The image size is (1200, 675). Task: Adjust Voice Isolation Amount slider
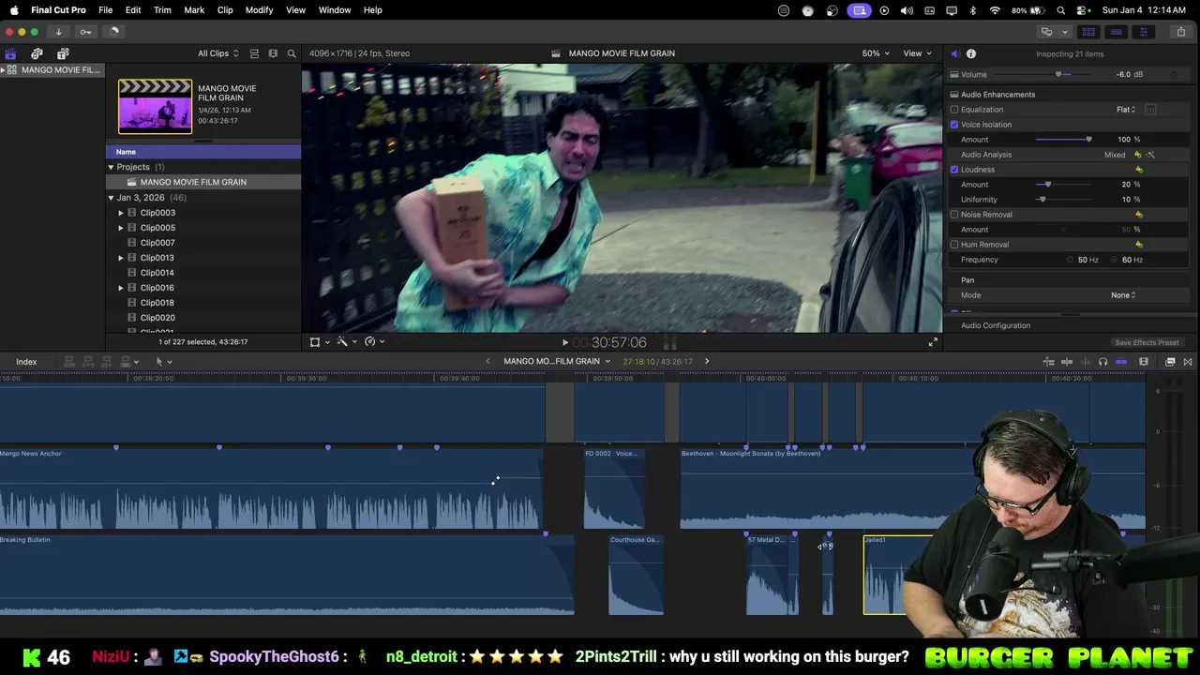click(x=1088, y=140)
